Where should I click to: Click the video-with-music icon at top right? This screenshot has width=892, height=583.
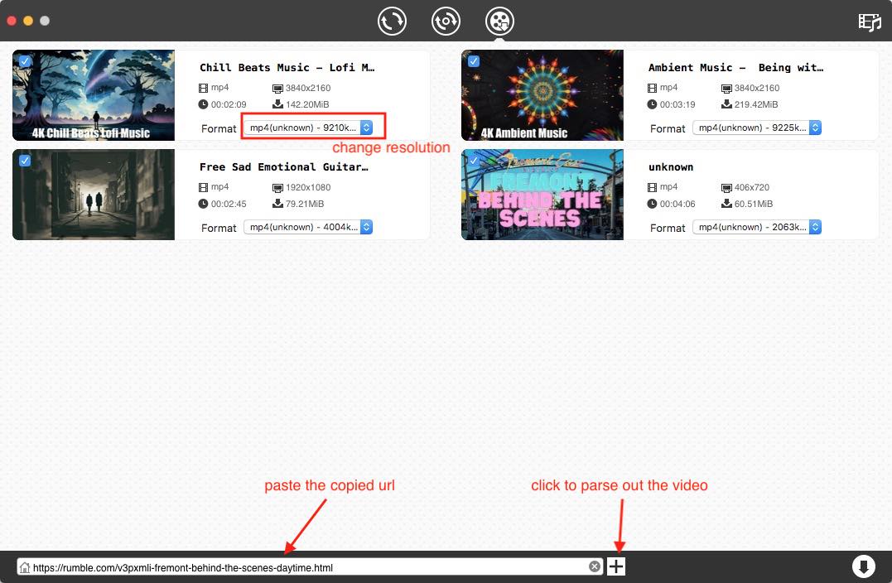[x=870, y=22]
